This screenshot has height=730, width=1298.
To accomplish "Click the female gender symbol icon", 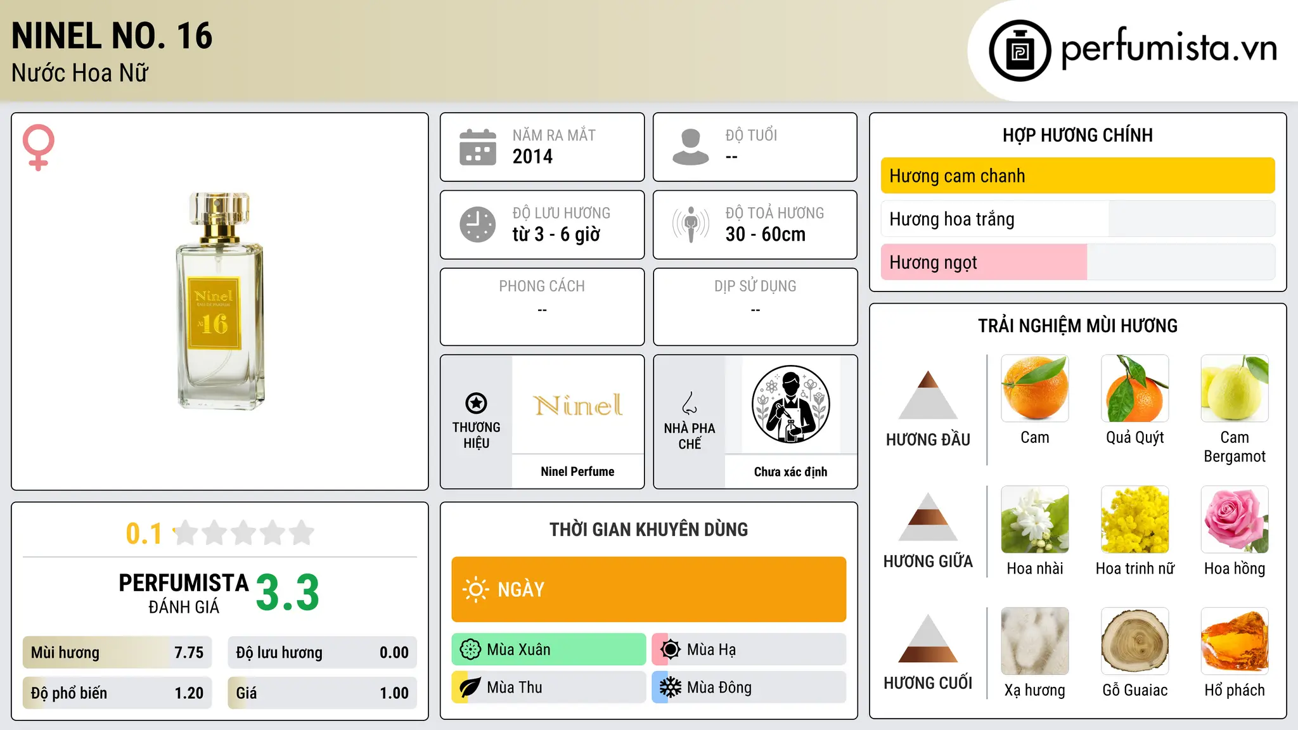I will pyautogui.click(x=38, y=147).
